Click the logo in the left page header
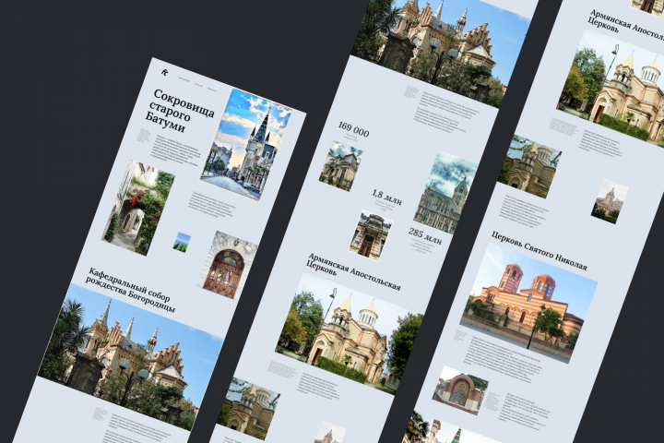664x443 pixels. (164, 73)
